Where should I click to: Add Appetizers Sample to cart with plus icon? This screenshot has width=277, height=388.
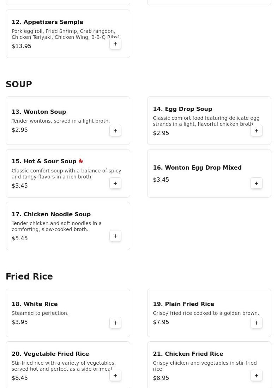pyautogui.click(x=115, y=44)
